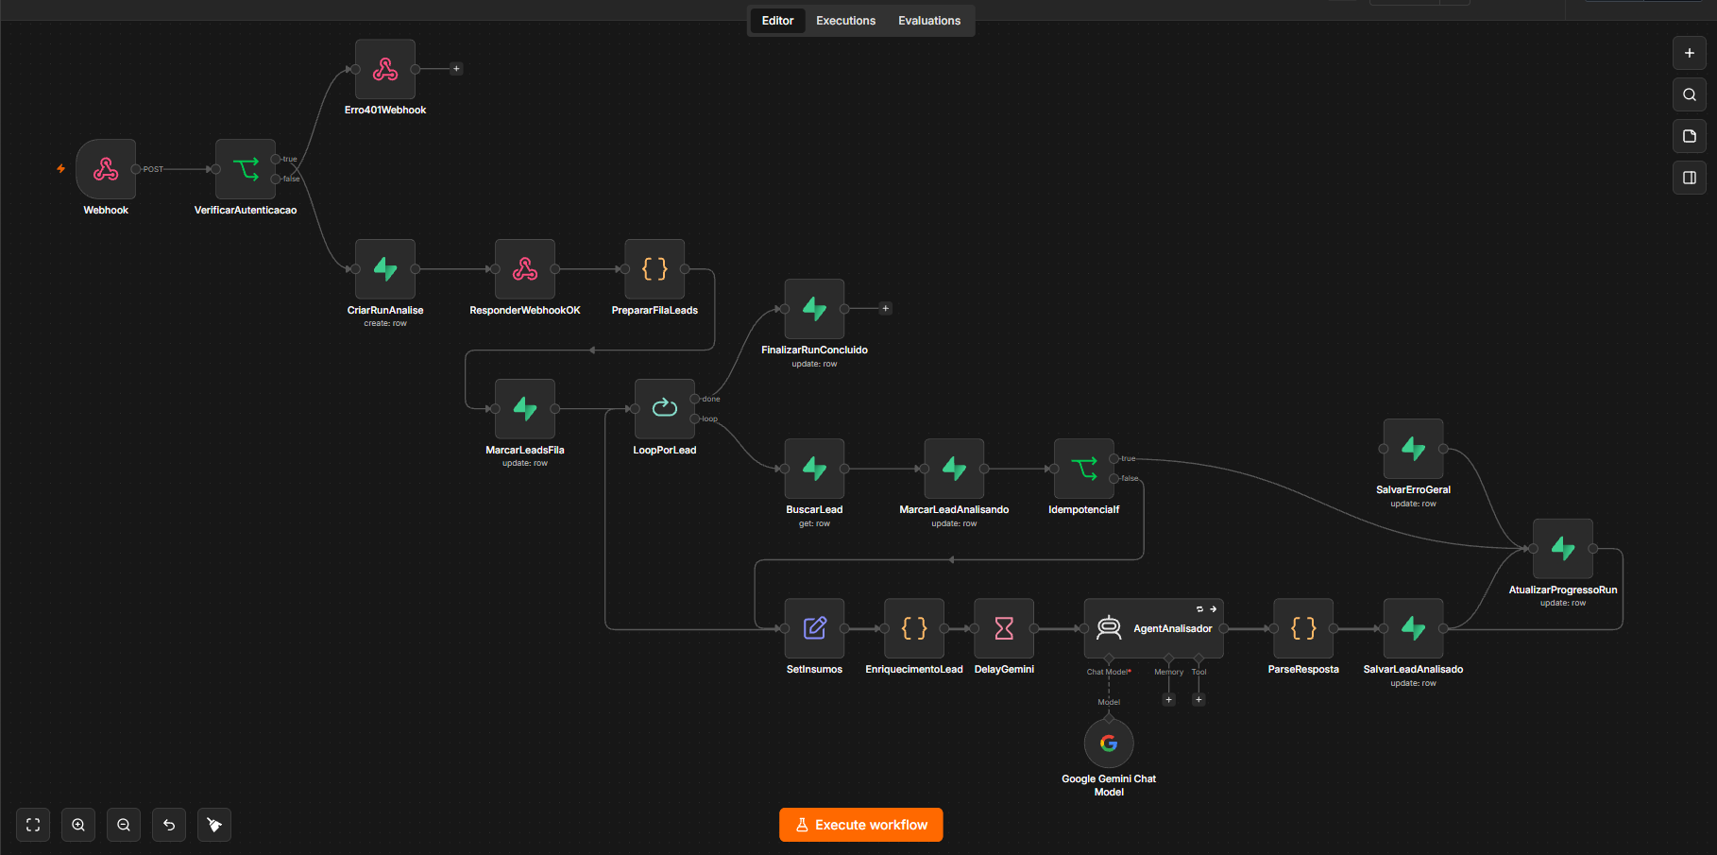Open the Erro401Webhook node
Image resolution: width=1717 pixels, height=855 pixels.
(x=385, y=69)
